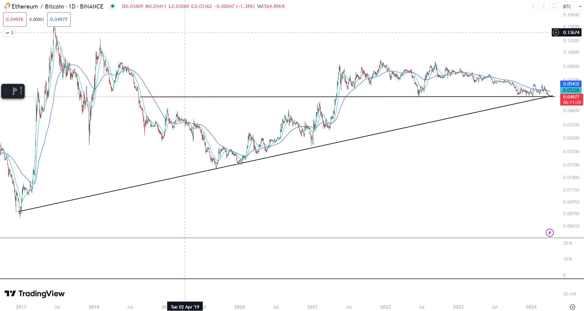This screenshot has height=311, width=584.
Task: Click the 20.4M label in bottom pane
Action: click(x=570, y=294)
